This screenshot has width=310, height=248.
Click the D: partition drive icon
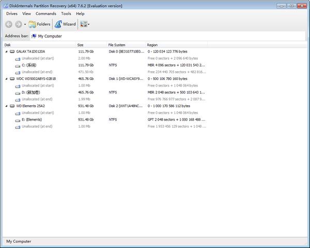[18, 93]
